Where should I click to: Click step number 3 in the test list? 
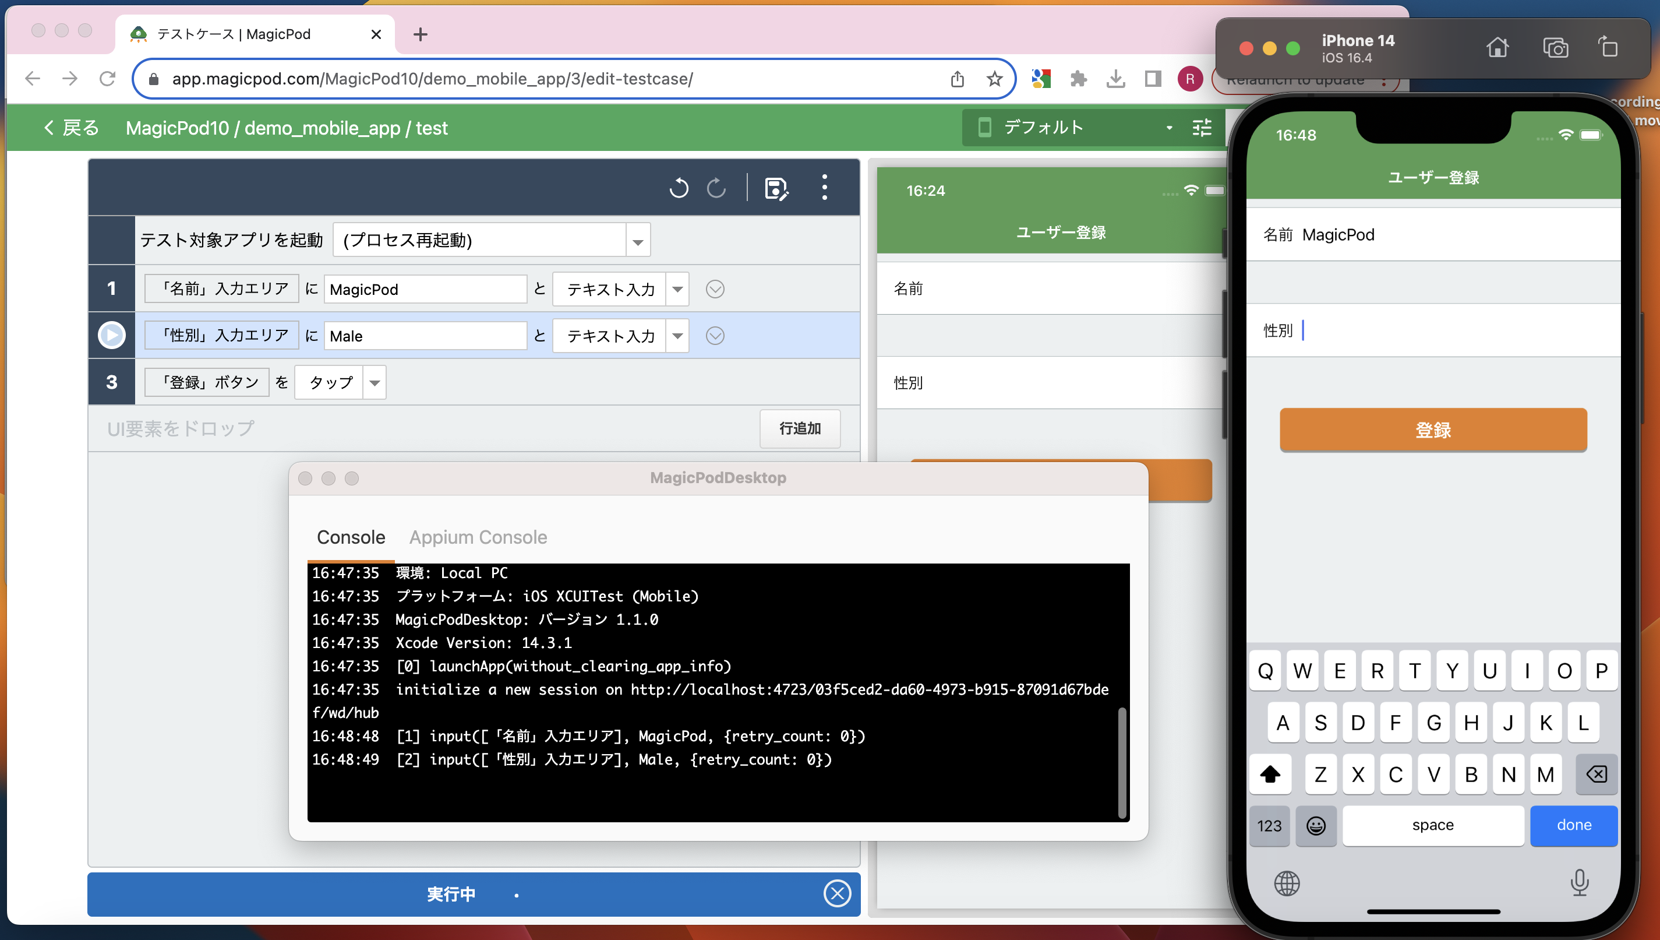click(x=112, y=382)
